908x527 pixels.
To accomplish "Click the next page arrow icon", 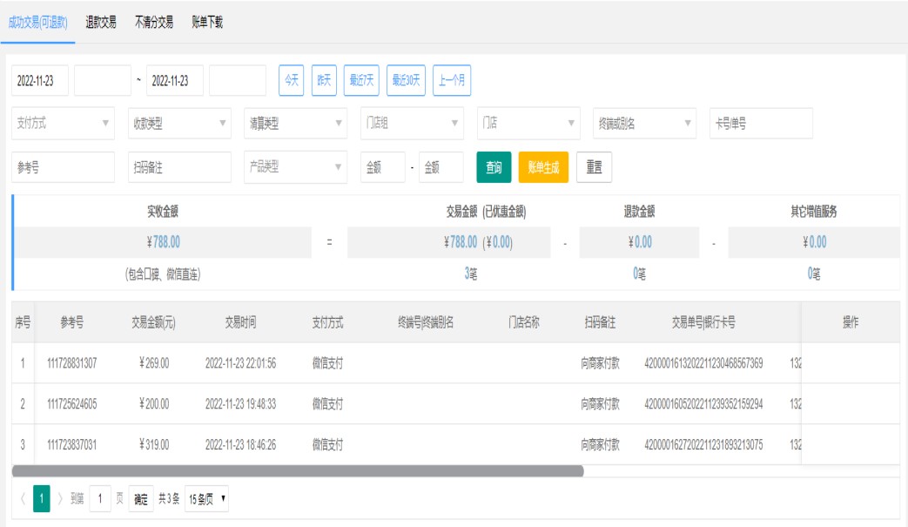I will [60, 499].
